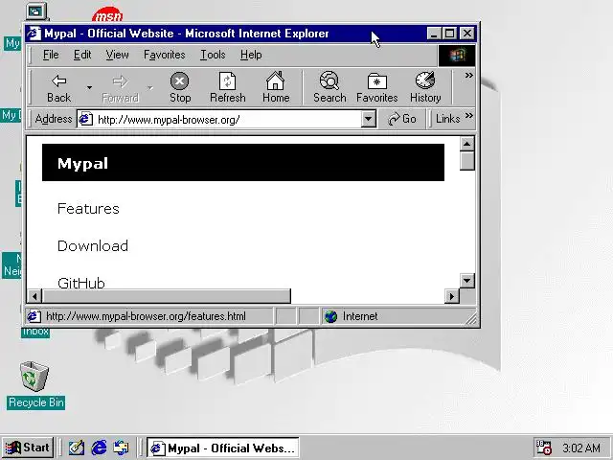
Task: Launch Internet Explorer from Quick Launch
Action: [99, 448]
